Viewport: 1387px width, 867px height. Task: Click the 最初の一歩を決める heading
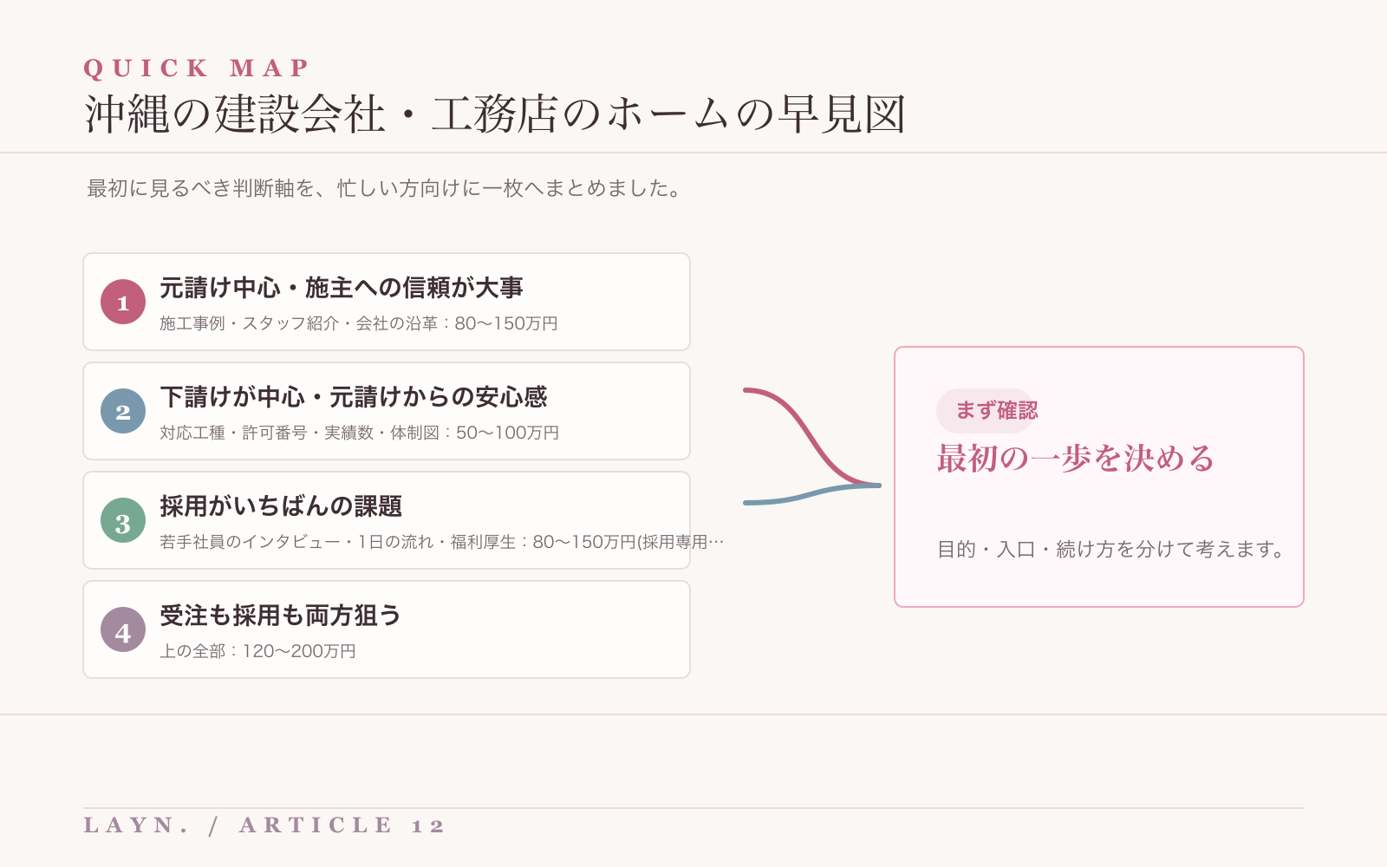1076,459
